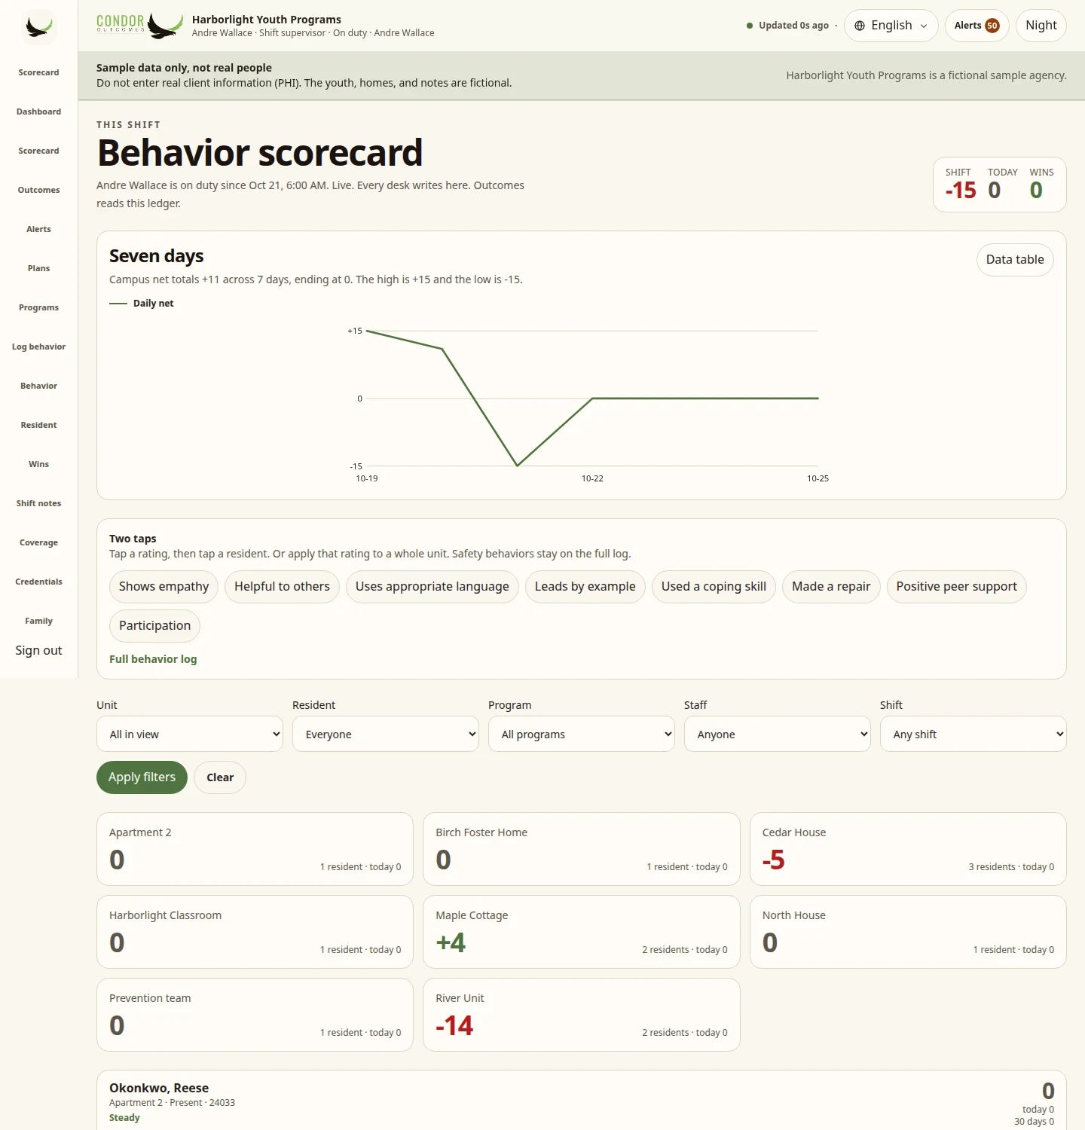Click the "Updated 0s ago" status text
The height and width of the screenshot is (1130, 1085).
[x=793, y=26]
